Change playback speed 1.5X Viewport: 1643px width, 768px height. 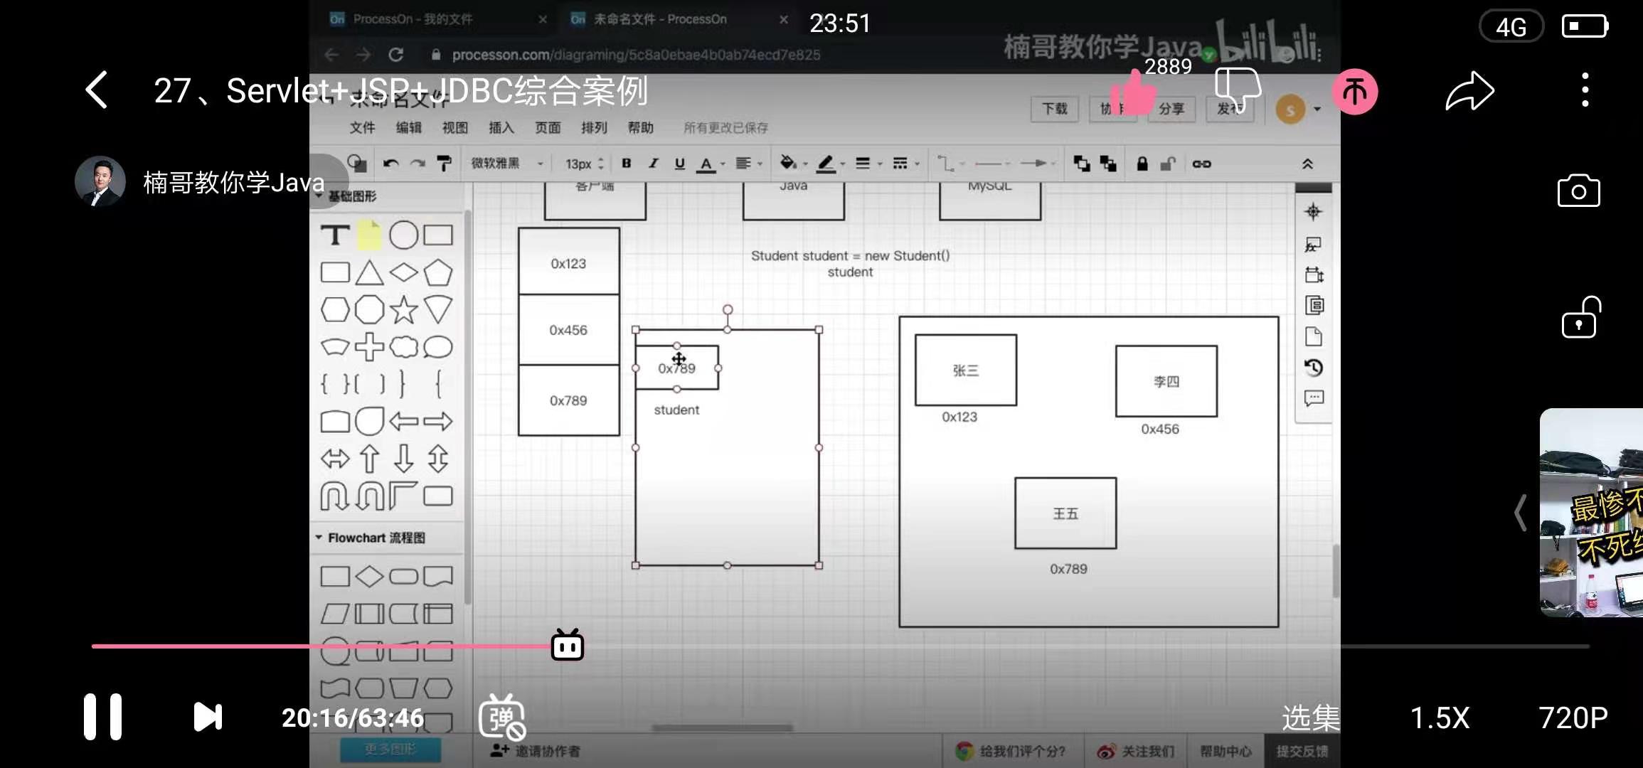1440,718
